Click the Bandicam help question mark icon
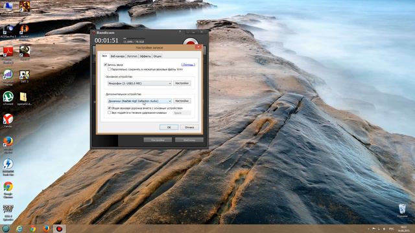 [x=180, y=32]
